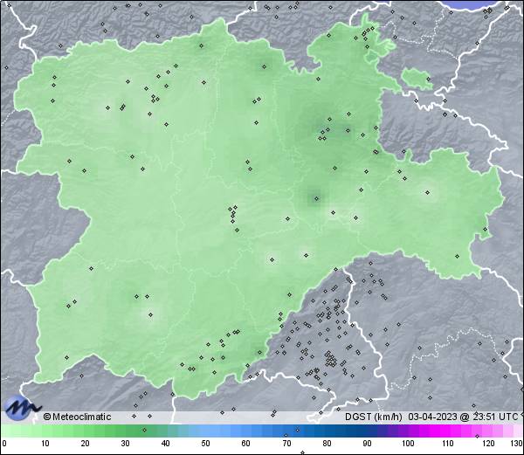
Task: Click the 03-04-2023 date stamp
Action: point(433,417)
